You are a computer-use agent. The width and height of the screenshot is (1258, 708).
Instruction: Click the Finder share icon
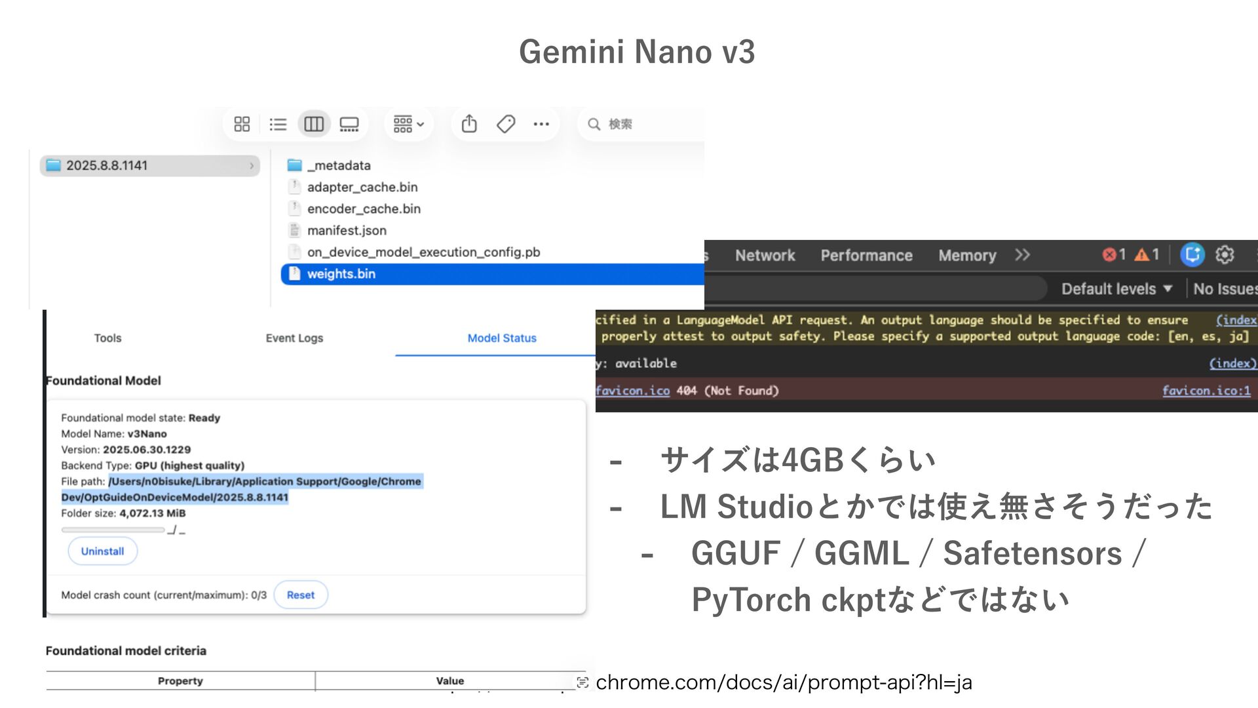(469, 124)
